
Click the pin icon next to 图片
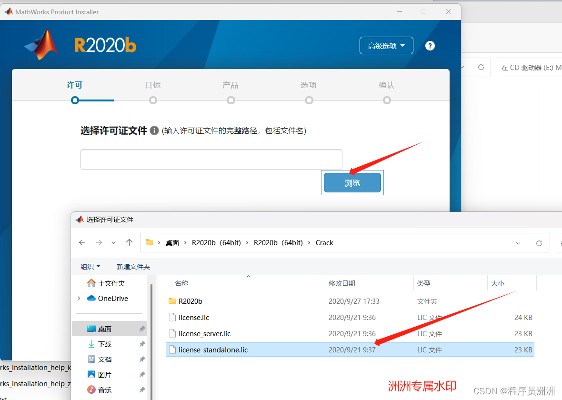[142, 375]
